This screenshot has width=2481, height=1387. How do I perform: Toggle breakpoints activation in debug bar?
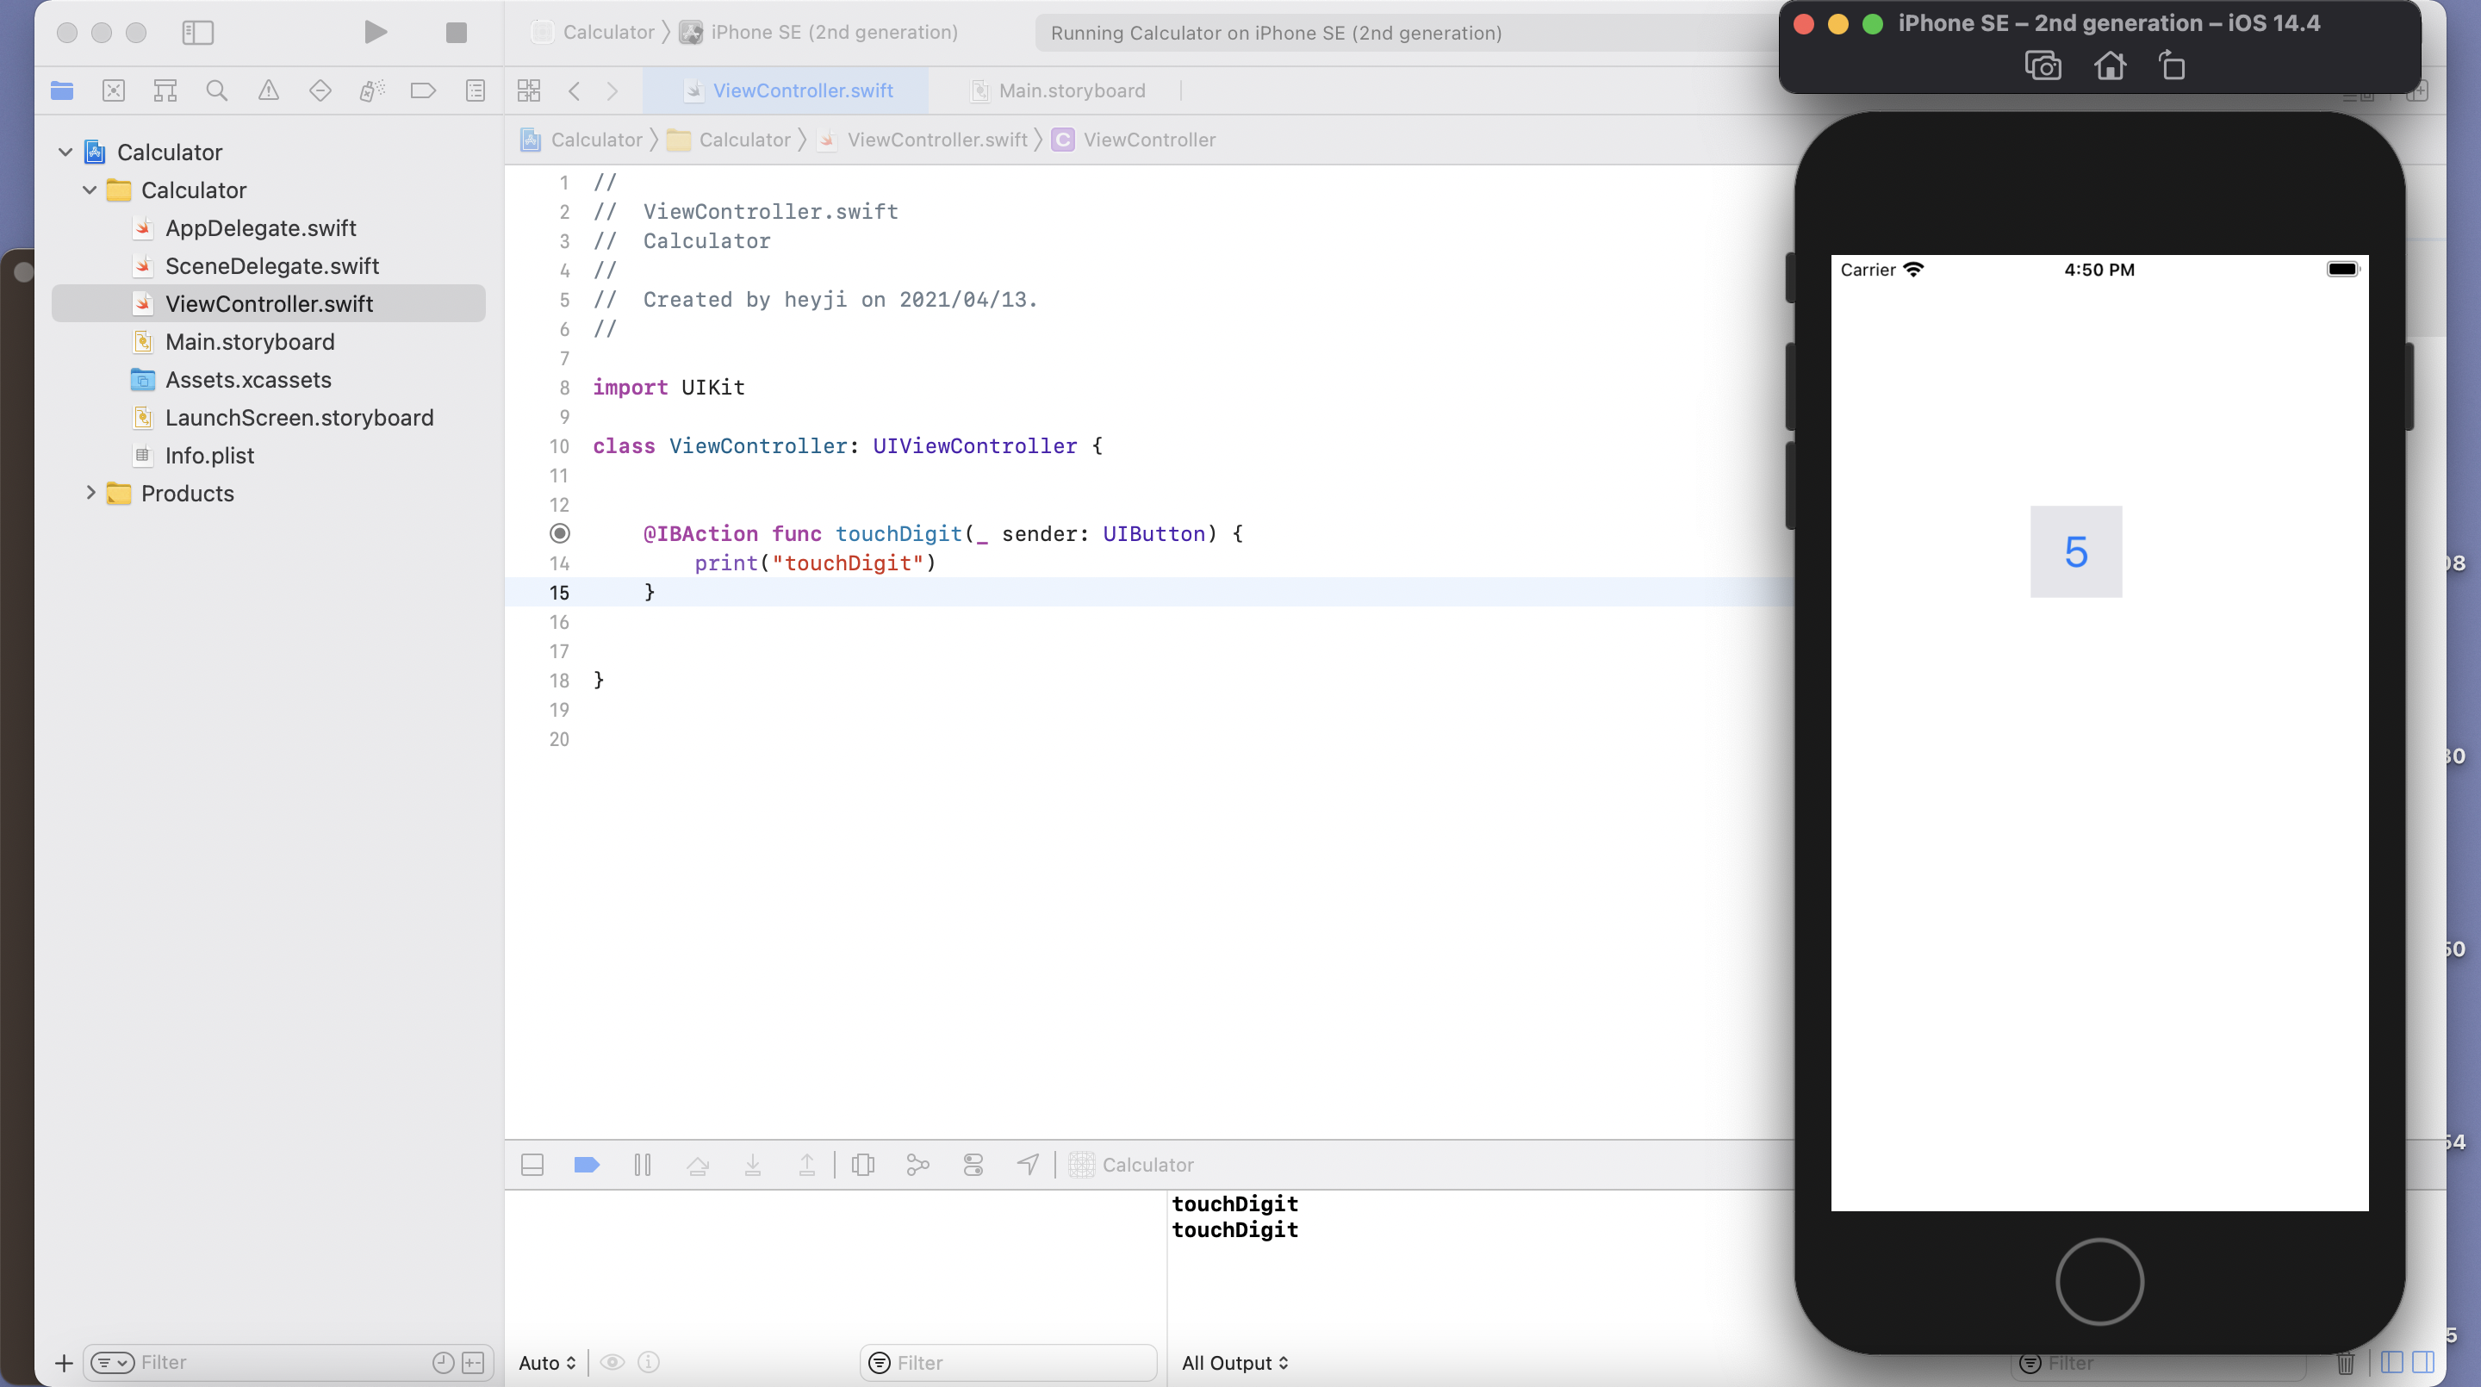[x=587, y=1165]
